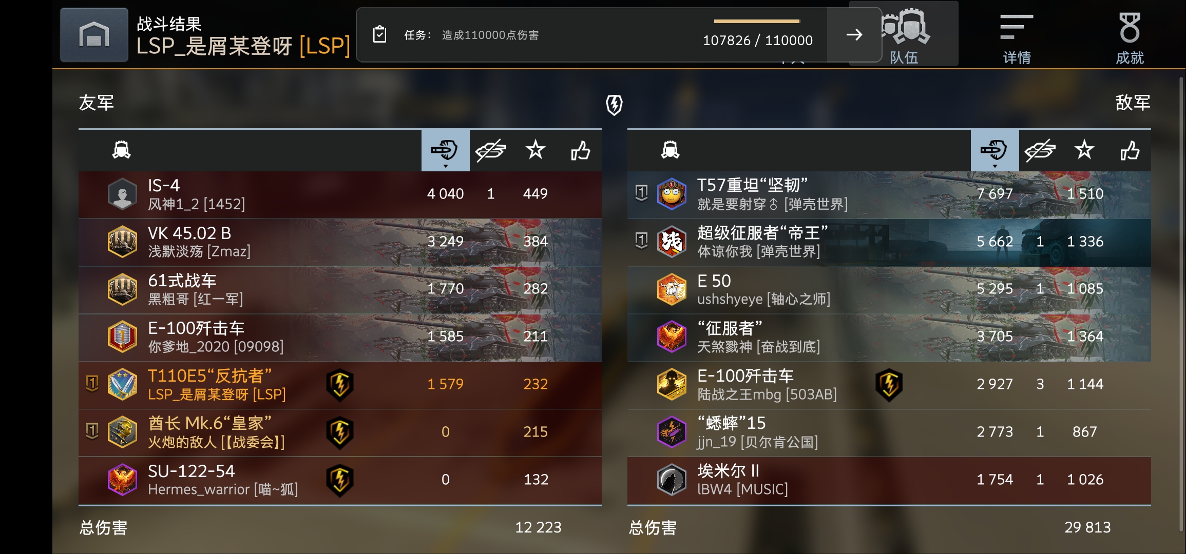Sort allies by damage column
1186x554 pixels.
point(445,150)
